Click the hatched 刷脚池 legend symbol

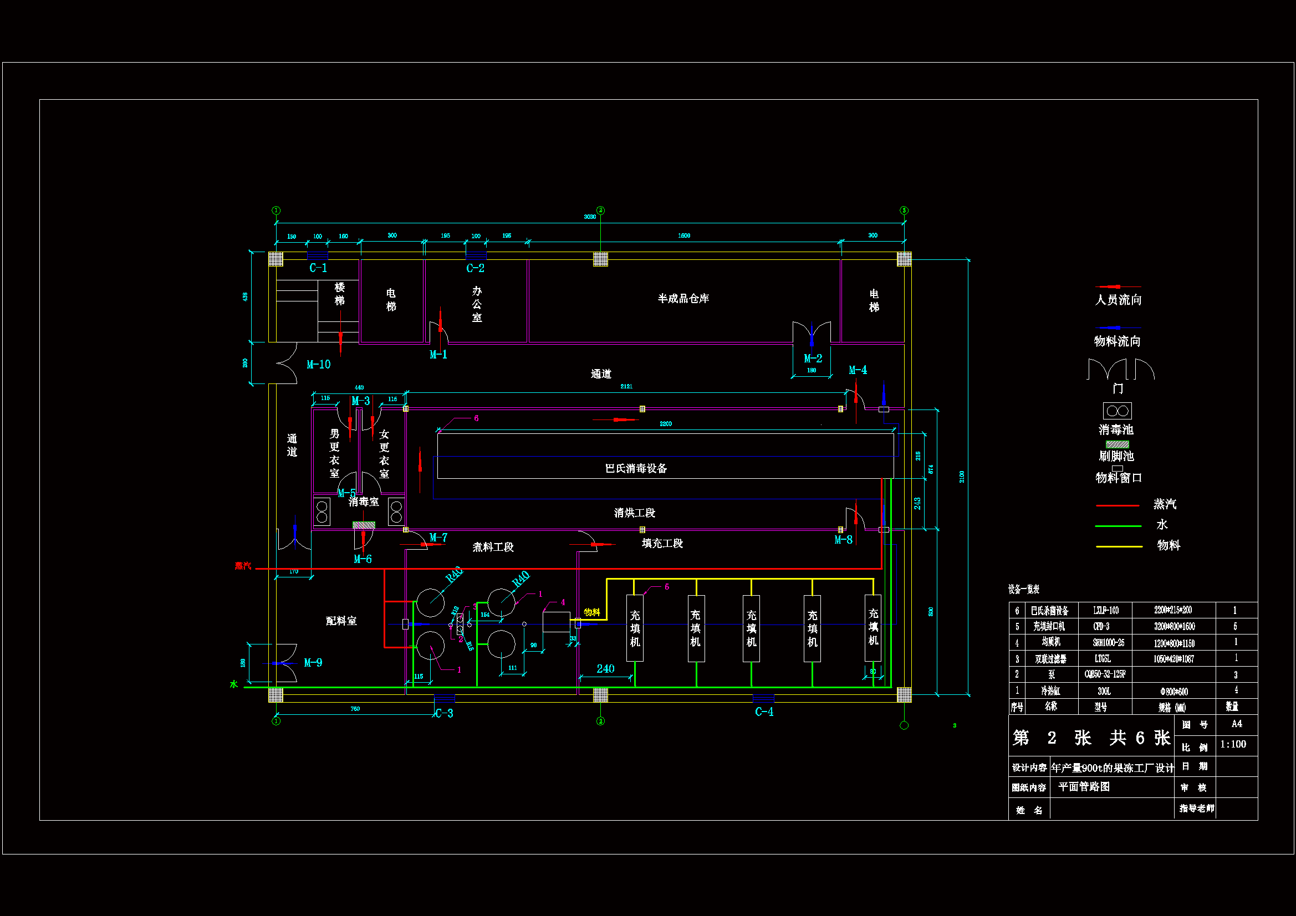[x=1117, y=445]
